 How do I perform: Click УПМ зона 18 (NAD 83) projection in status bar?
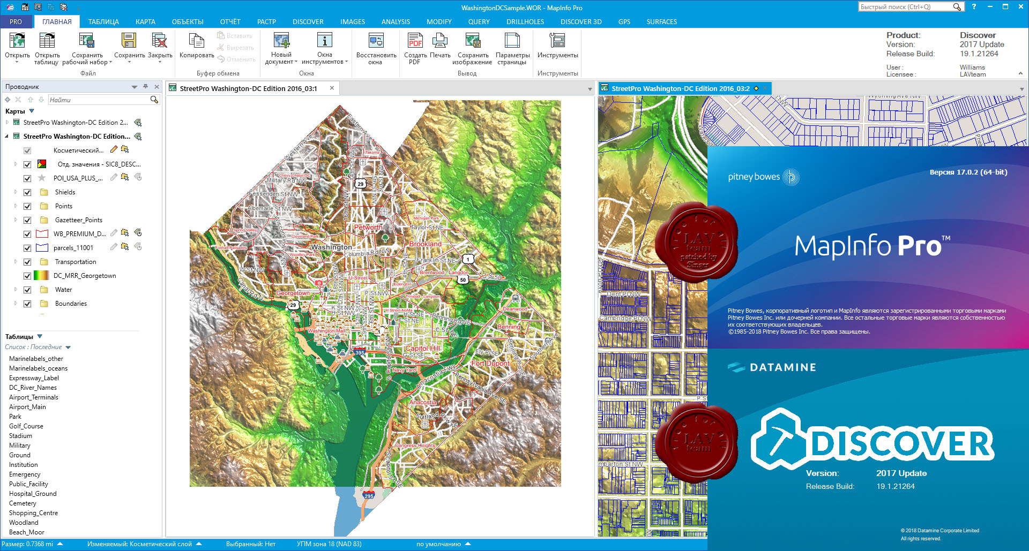[329, 544]
